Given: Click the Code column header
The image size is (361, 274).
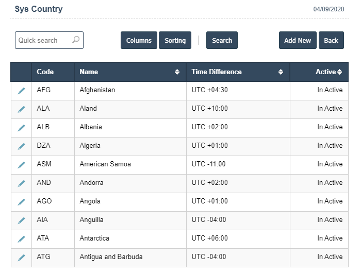Looking at the screenshot, I should coord(45,72).
